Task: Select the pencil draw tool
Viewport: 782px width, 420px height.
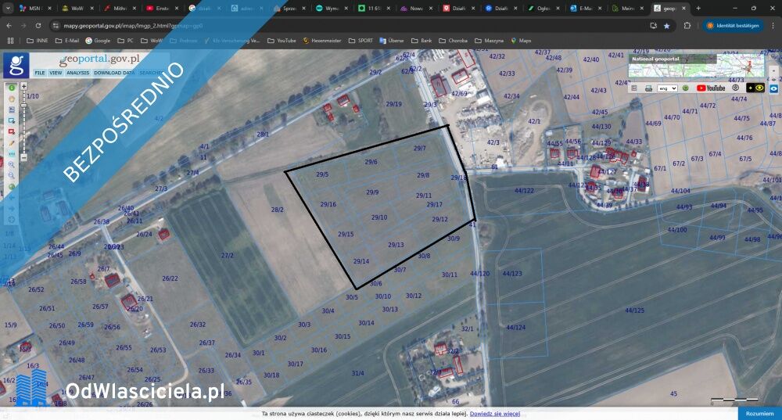Action: 12,142
